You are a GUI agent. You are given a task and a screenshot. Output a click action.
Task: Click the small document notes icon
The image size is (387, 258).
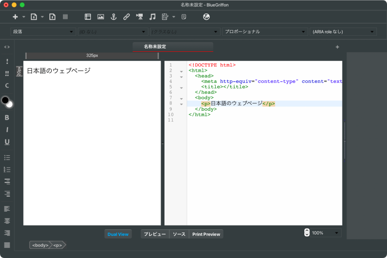coord(184,17)
